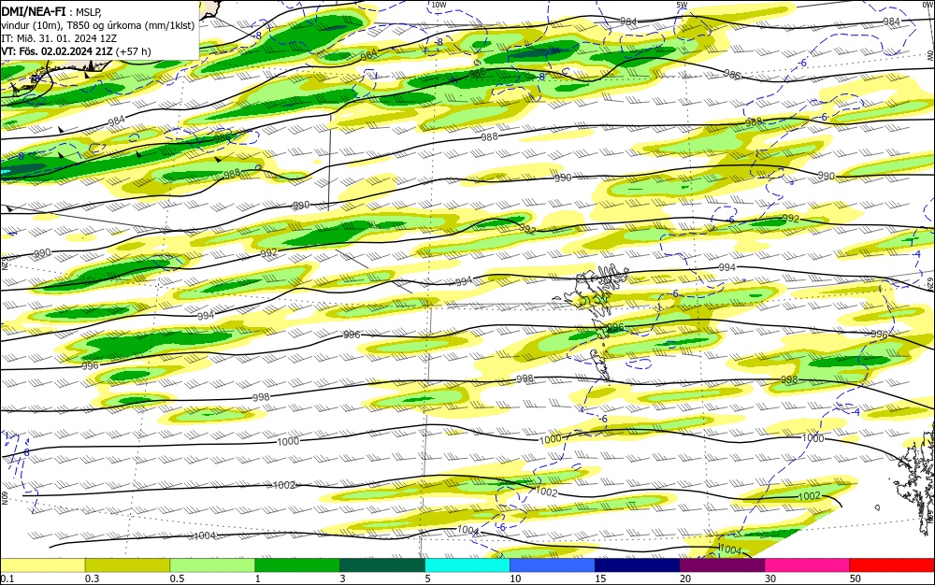Click the purple 20–30 legend swatch
The image size is (935, 585).
(723, 565)
